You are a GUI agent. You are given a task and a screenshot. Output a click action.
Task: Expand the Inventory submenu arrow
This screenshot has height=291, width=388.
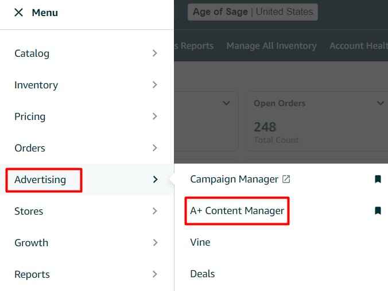155,85
